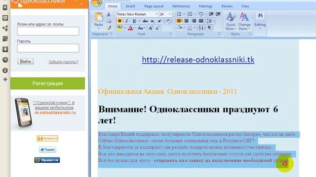Toggle Subscript formatting
Viewport: 316px width, 177px height.
(x=153, y=21)
